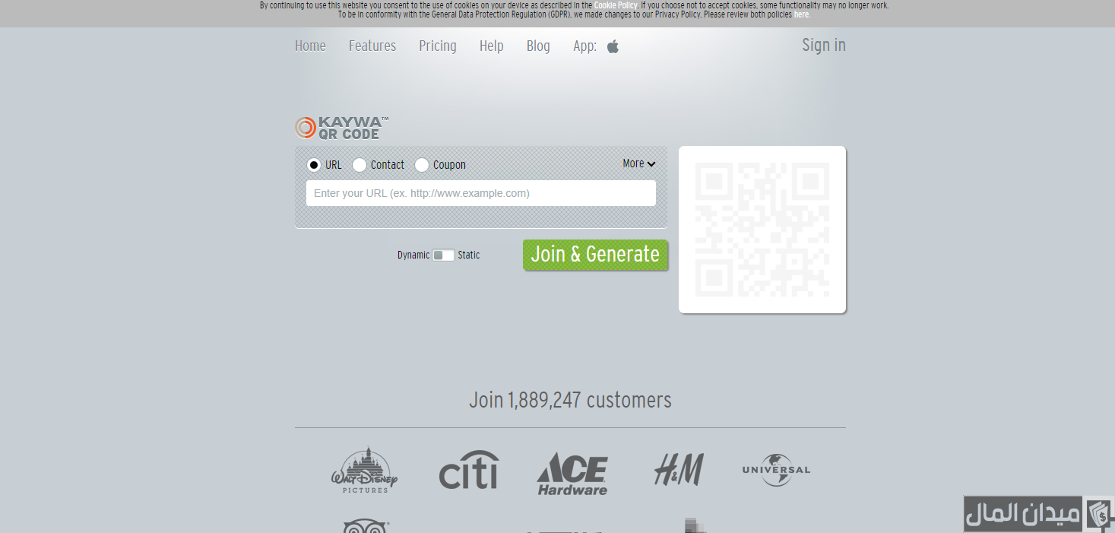This screenshot has height=533, width=1115.
Task: Go to the Features page
Action: [372, 46]
